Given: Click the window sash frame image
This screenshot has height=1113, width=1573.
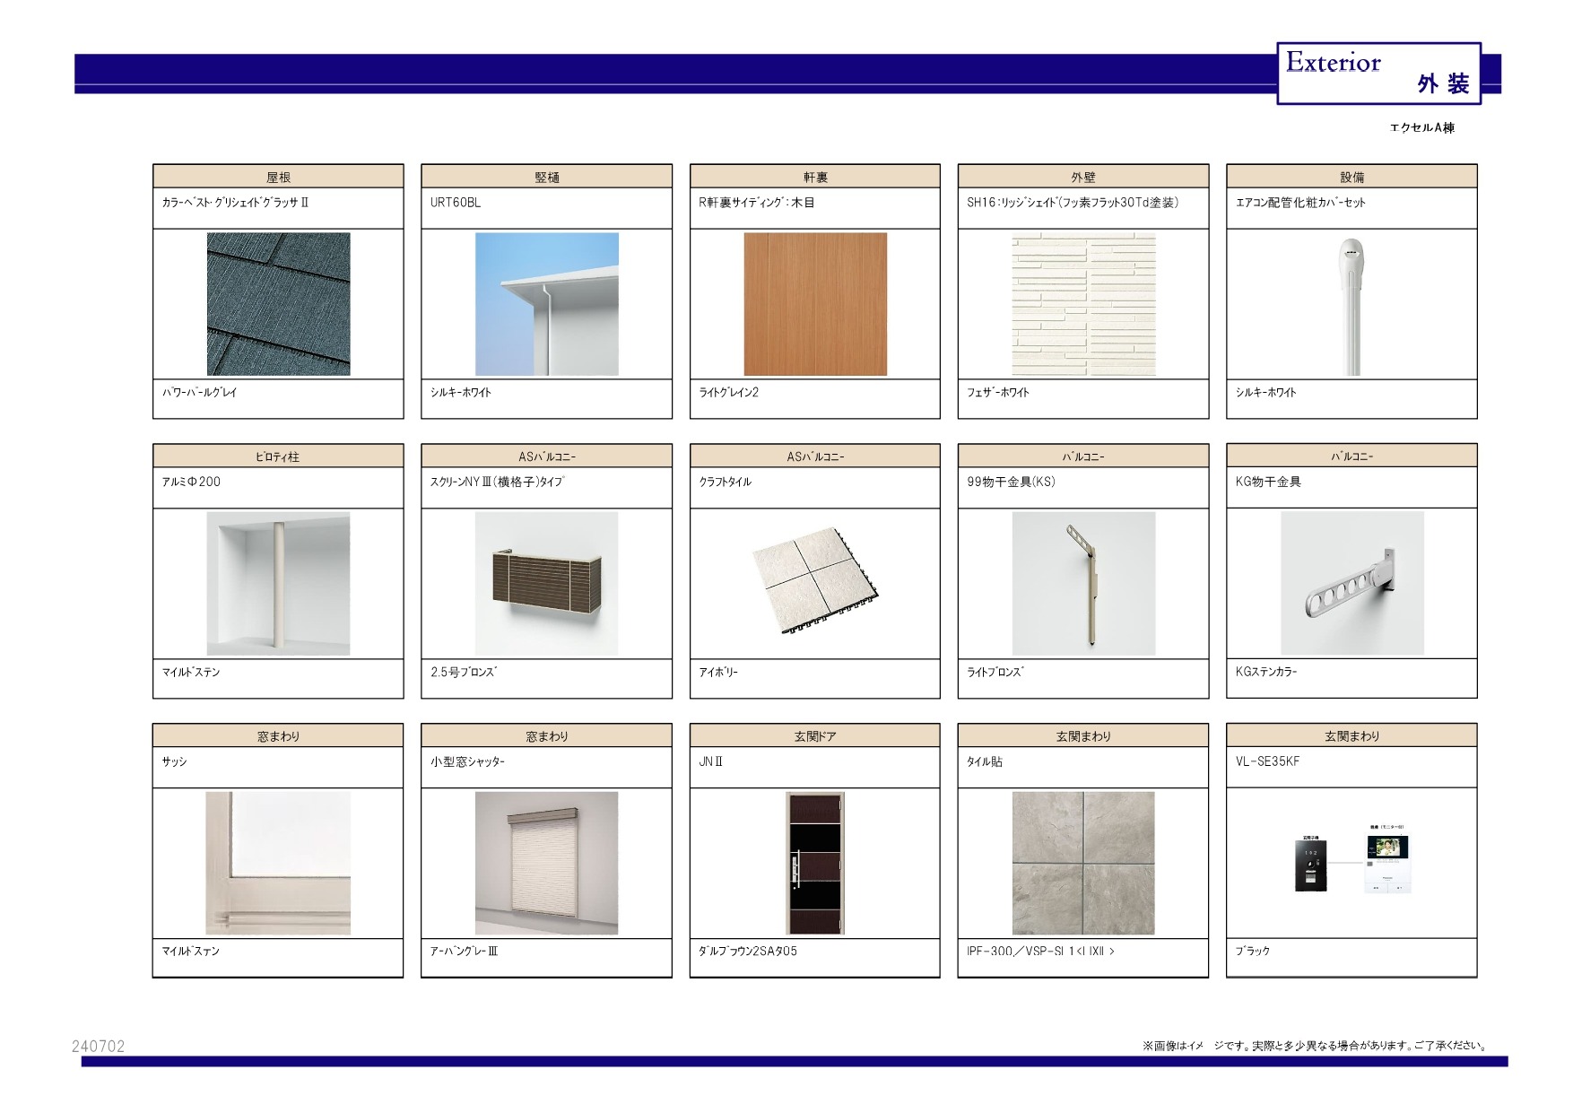Looking at the screenshot, I should pos(278,863).
